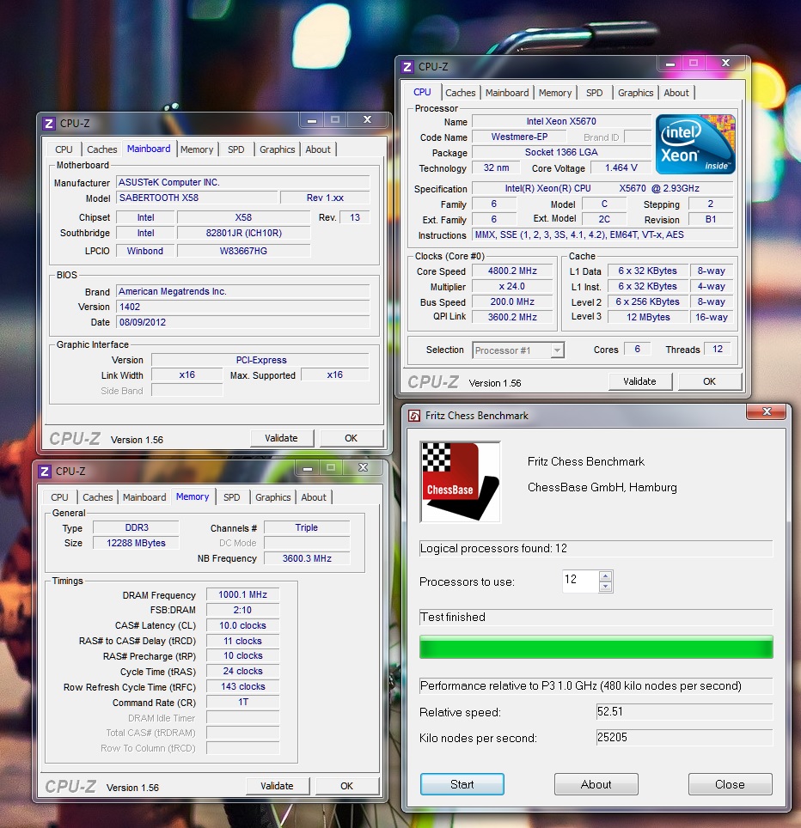Go to SPD tab in Memory window
Viewport: 801px width, 828px height.
231,497
